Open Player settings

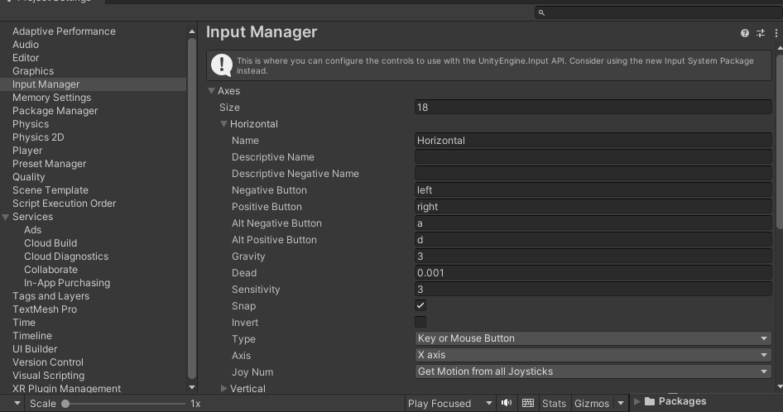(x=27, y=151)
